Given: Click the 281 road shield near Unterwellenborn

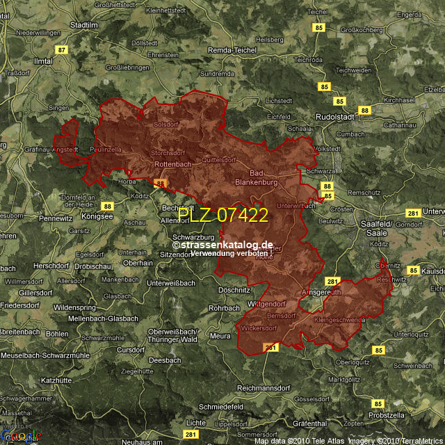Looking at the screenshot, I should tap(412, 213).
